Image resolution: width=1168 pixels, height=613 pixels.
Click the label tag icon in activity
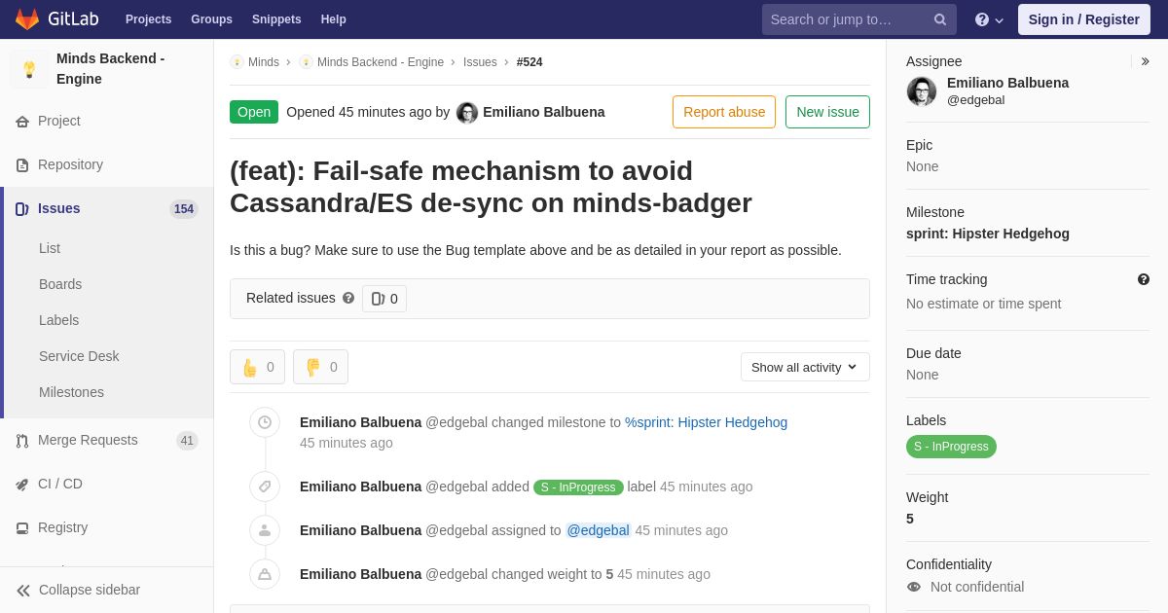tap(265, 487)
